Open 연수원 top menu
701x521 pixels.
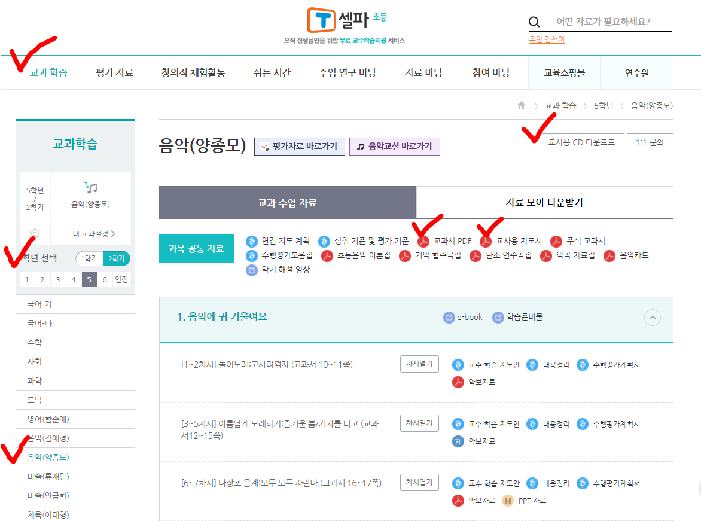pyautogui.click(x=636, y=73)
